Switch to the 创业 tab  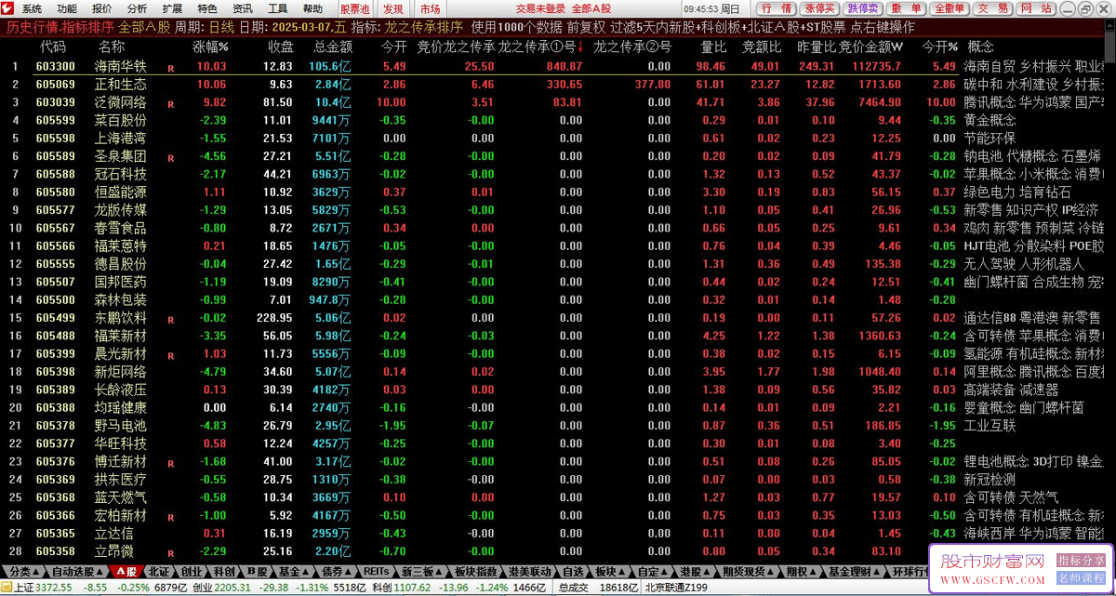coord(192,571)
